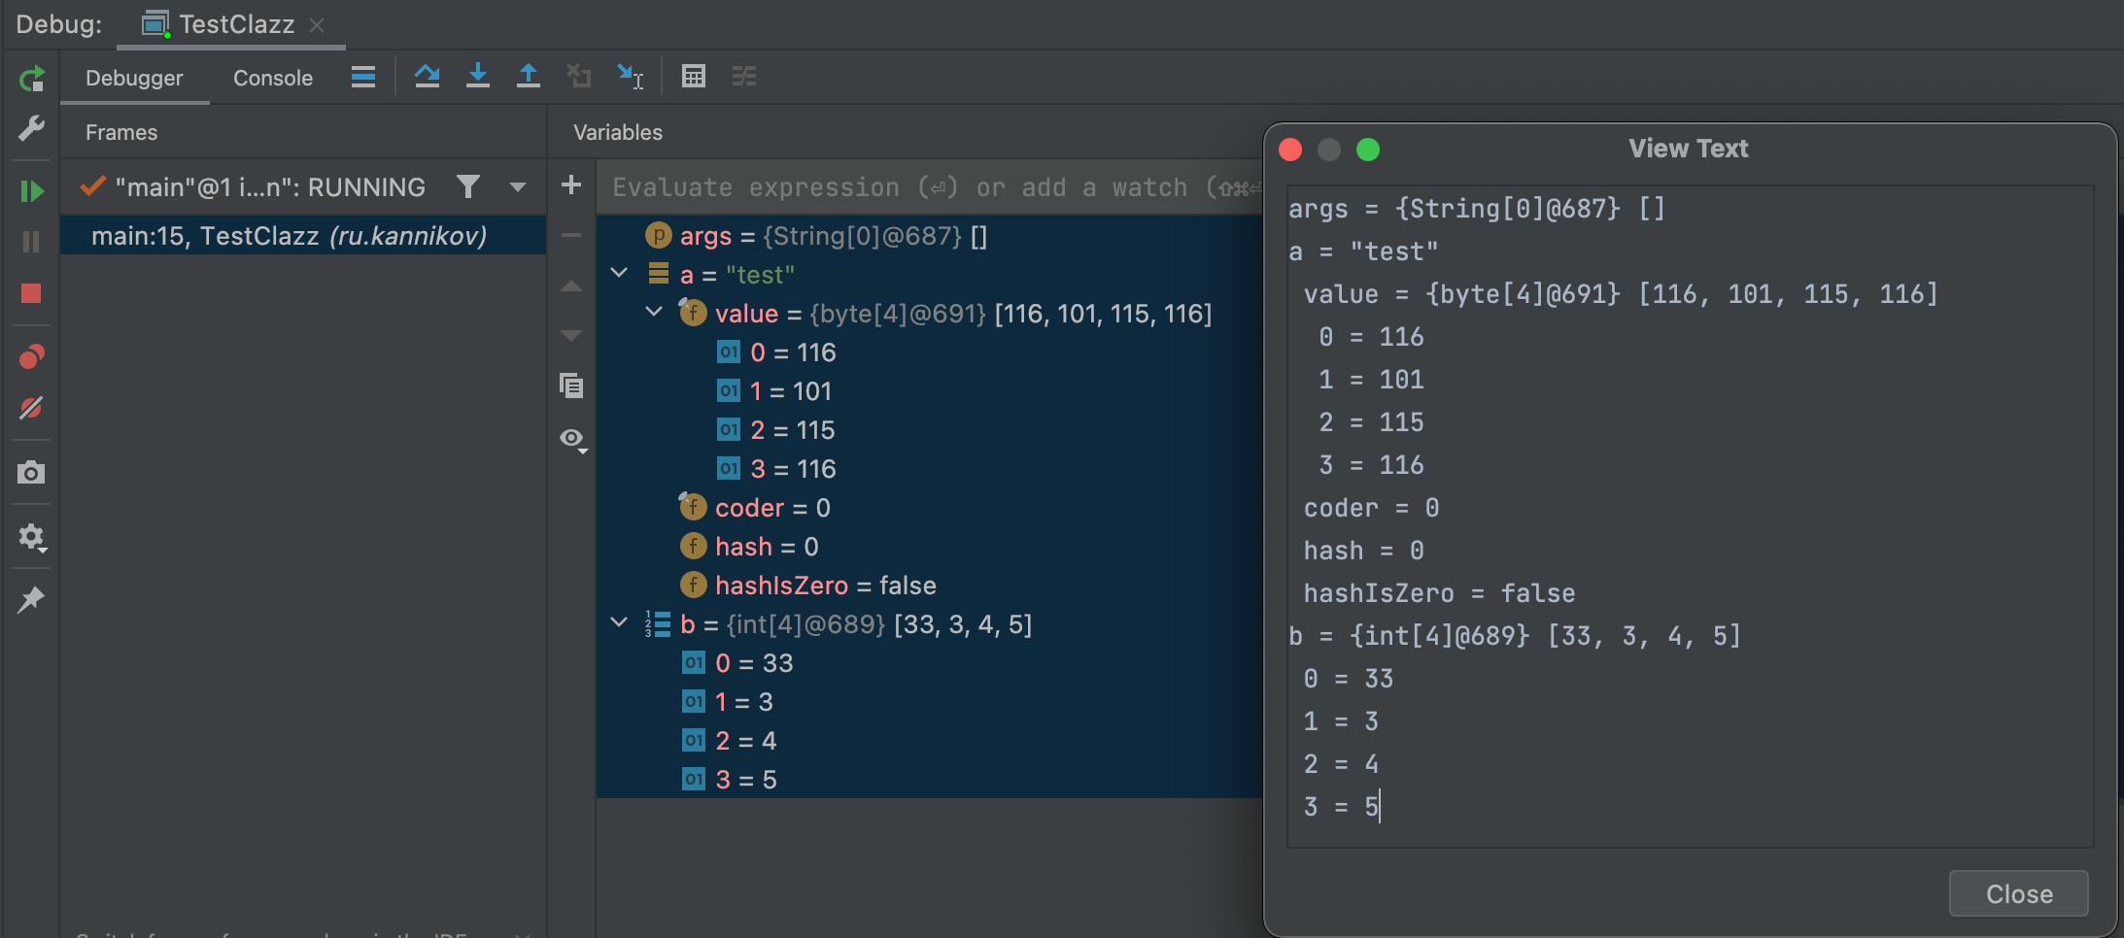Collapse the value byte array node
The image size is (2124, 938).
click(x=654, y=312)
